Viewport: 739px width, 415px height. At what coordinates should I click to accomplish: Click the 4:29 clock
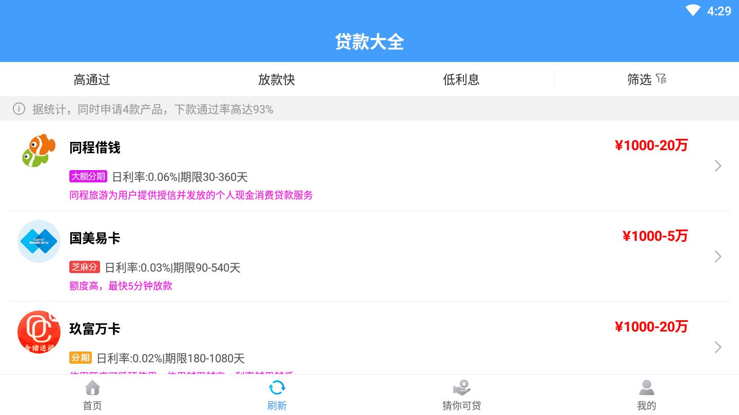point(719,11)
